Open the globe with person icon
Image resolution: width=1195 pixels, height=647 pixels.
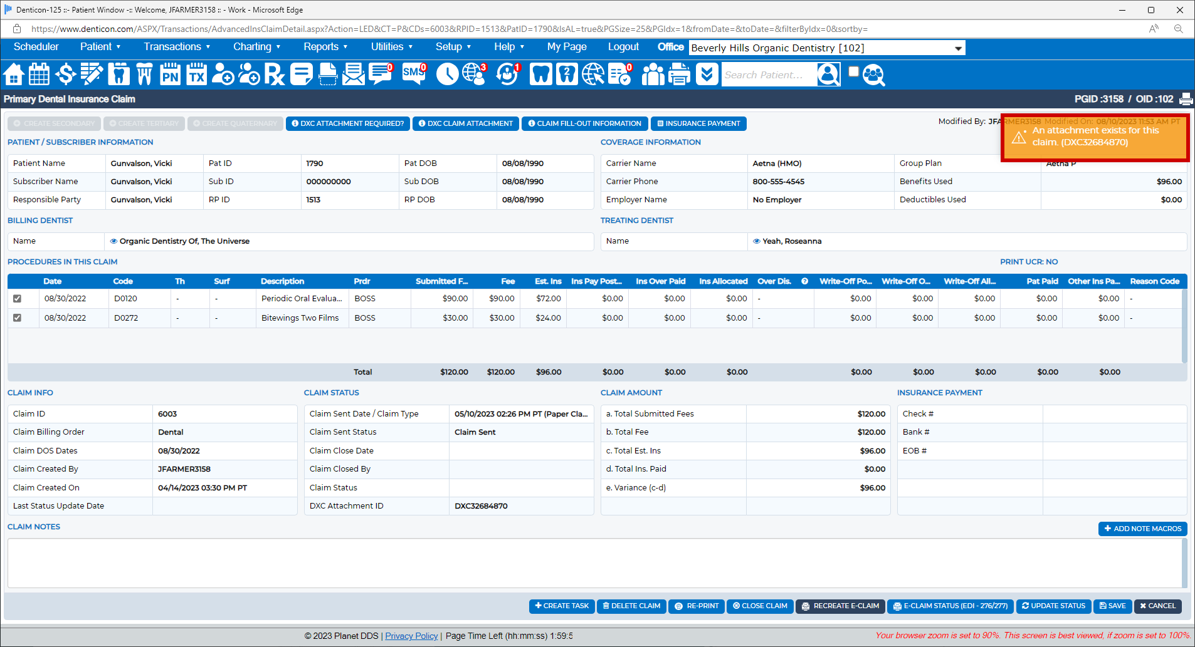tap(475, 75)
